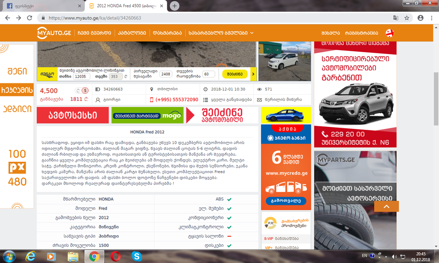Click the phone number (+995) 555372090
Viewport: 439px width, 263px height.
[177, 100]
